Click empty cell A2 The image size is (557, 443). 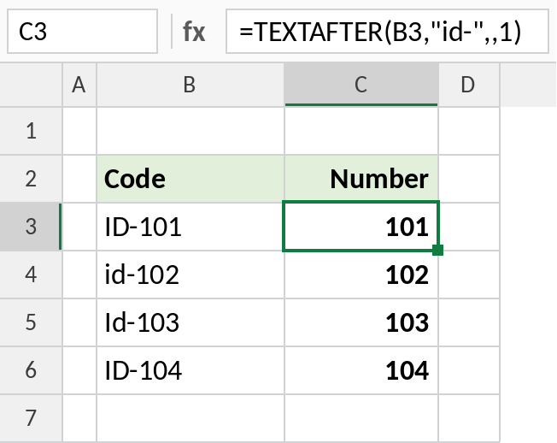pyautogui.click(x=79, y=179)
